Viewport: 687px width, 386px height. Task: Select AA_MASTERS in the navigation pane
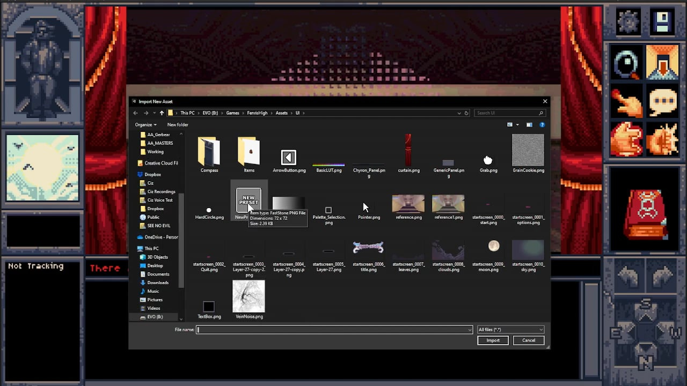click(160, 143)
